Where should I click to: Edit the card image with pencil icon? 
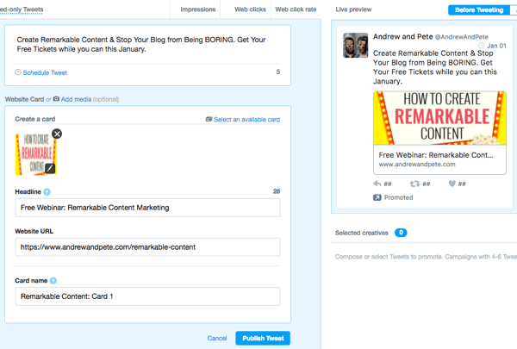[50, 169]
